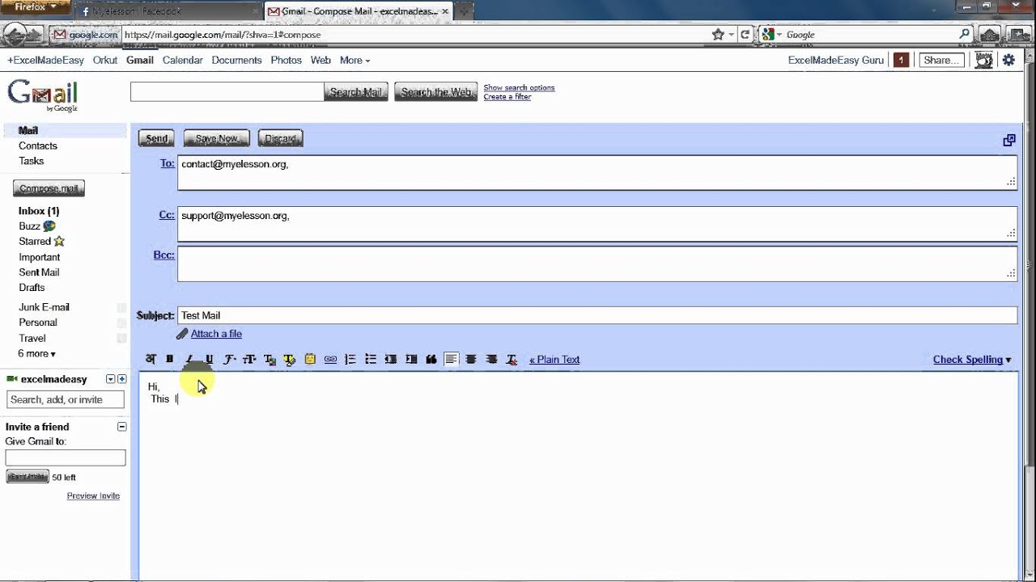Image resolution: width=1036 pixels, height=582 pixels.
Task: Center-align the message text
Action: tap(471, 360)
